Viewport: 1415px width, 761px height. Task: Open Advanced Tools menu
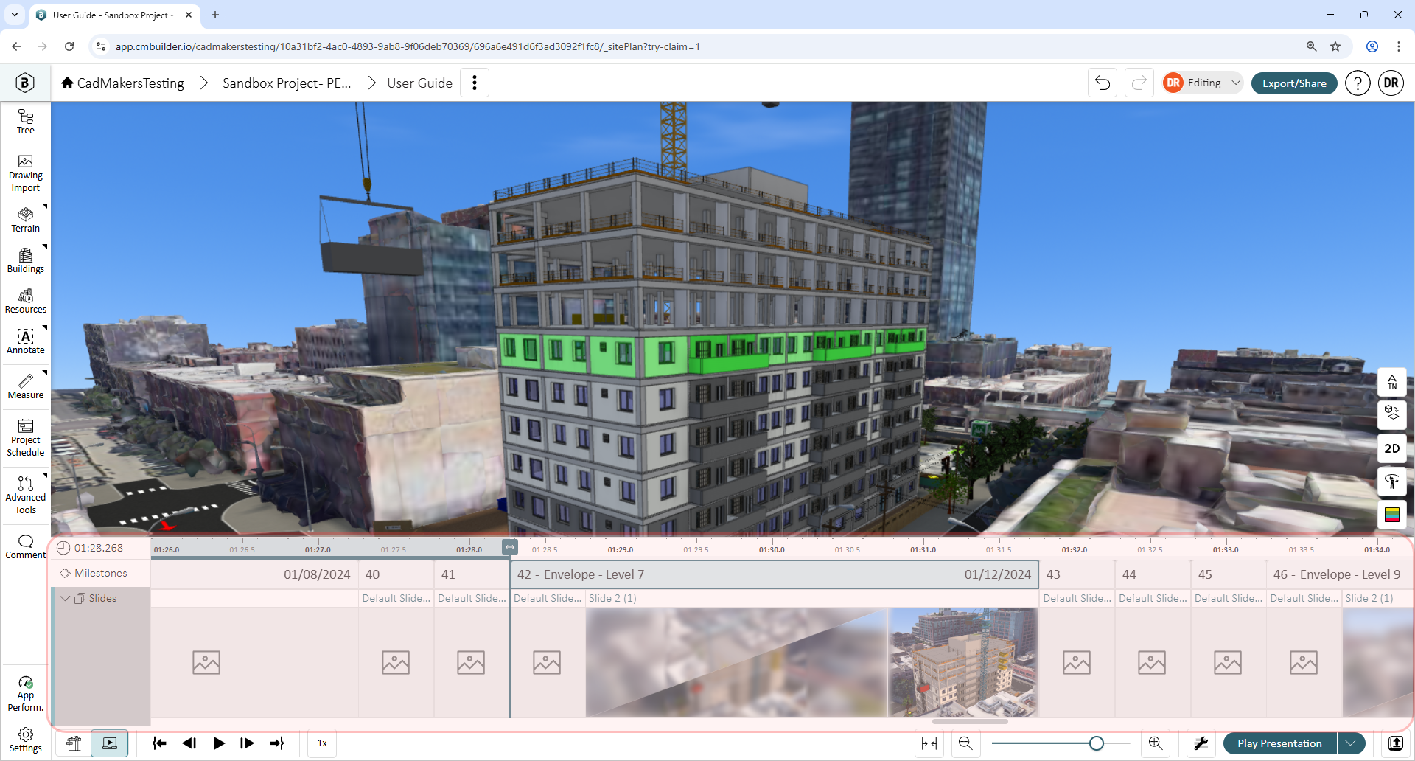tap(26, 495)
